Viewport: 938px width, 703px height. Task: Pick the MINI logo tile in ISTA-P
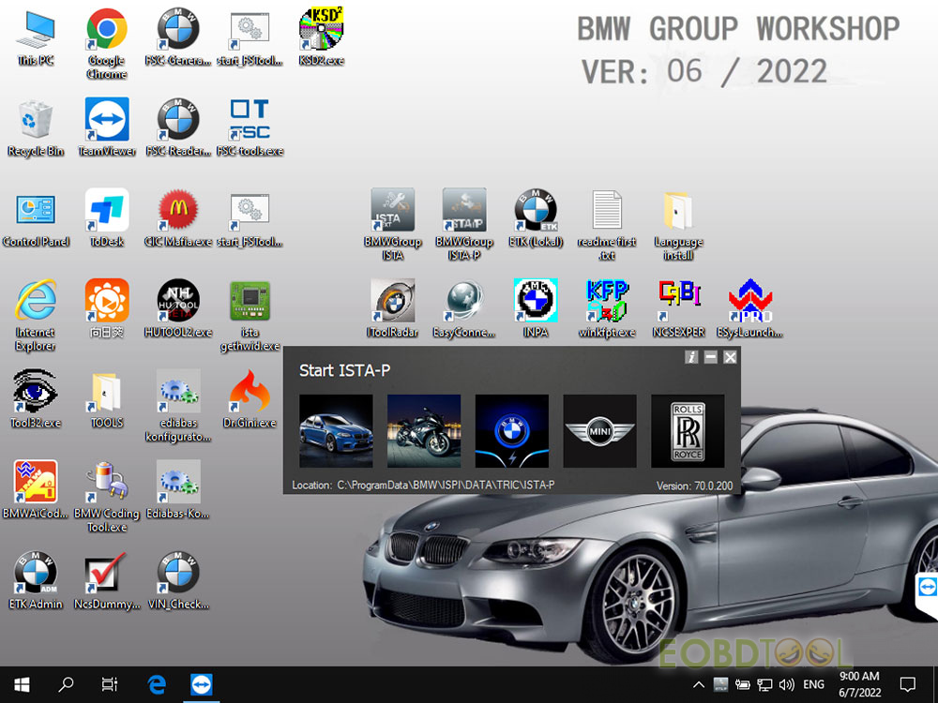[599, 430]
